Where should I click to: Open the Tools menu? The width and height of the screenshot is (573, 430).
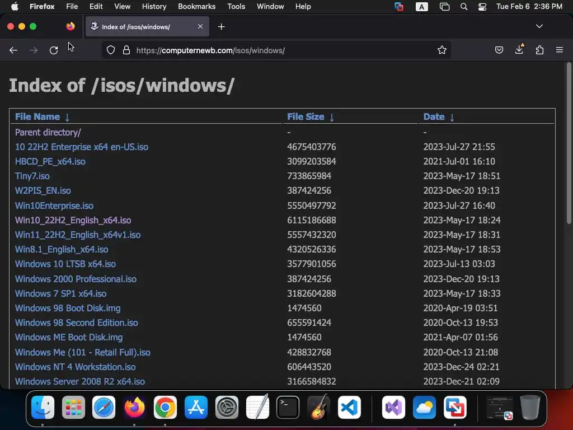click(236, 7)
